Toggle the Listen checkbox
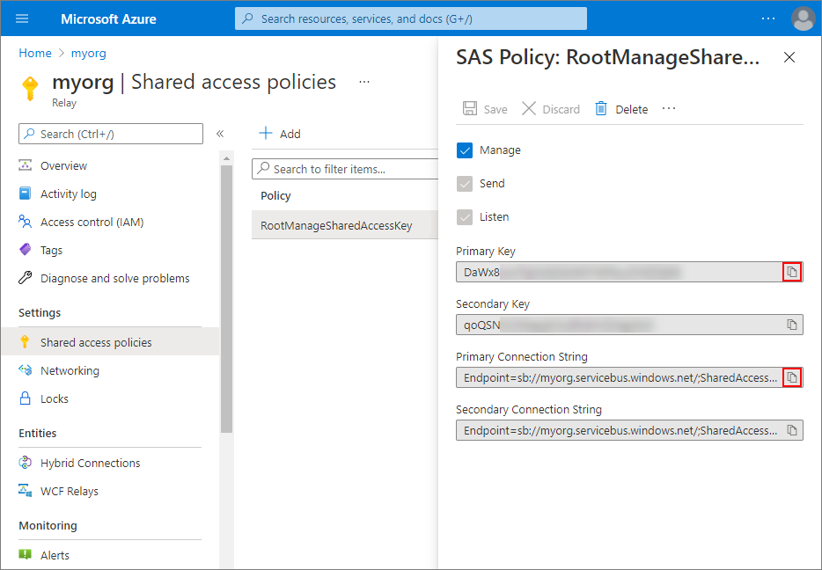The height and width of the screenshot is (570, 822). [x=466, y=217]
